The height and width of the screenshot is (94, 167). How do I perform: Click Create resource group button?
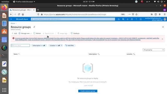point(88,91)
